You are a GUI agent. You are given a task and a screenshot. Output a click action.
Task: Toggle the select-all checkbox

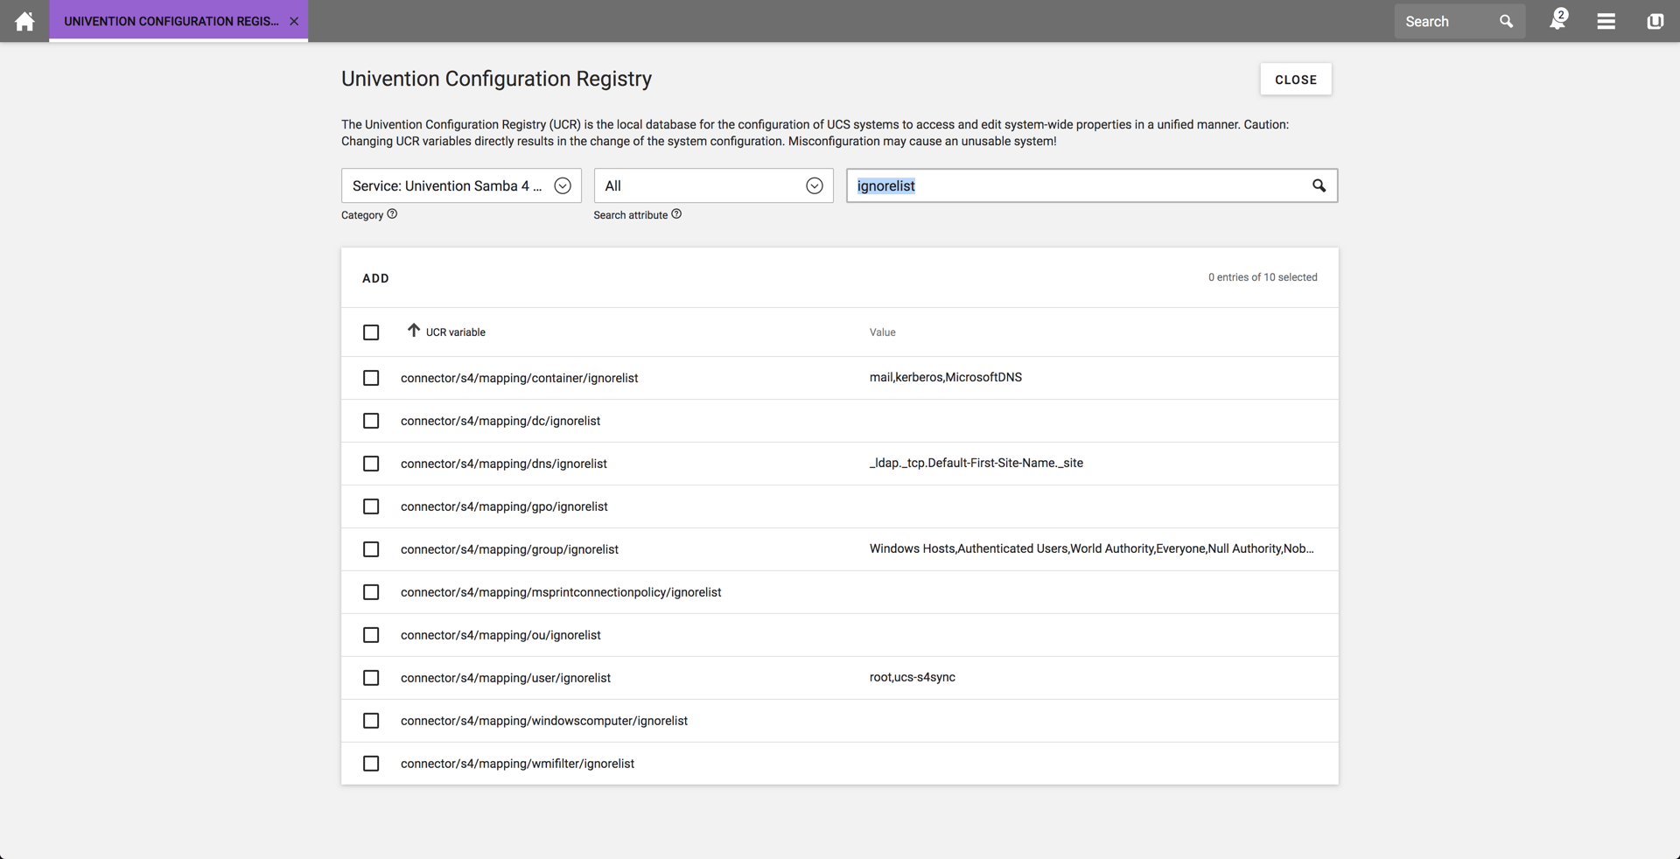pyautogui.click(x=371, y=332)
